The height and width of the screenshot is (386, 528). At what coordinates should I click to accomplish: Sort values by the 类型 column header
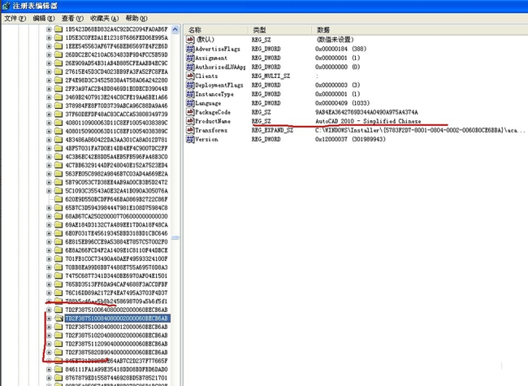point(279,30)
